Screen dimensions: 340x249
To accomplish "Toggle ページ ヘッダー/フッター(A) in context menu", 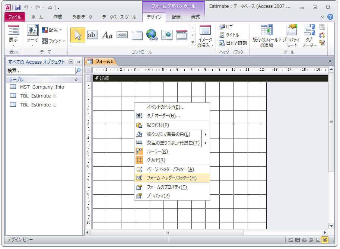I will pyautogui.click(x=171, y=169).
